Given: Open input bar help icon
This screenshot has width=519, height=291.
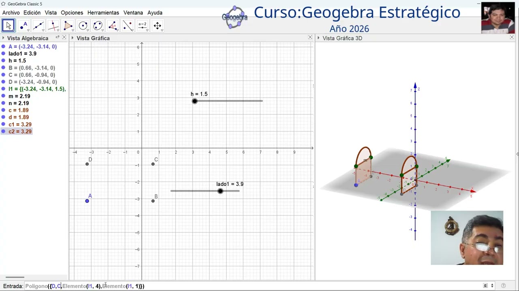Looking at the screenshot, I should click(504, 286).
